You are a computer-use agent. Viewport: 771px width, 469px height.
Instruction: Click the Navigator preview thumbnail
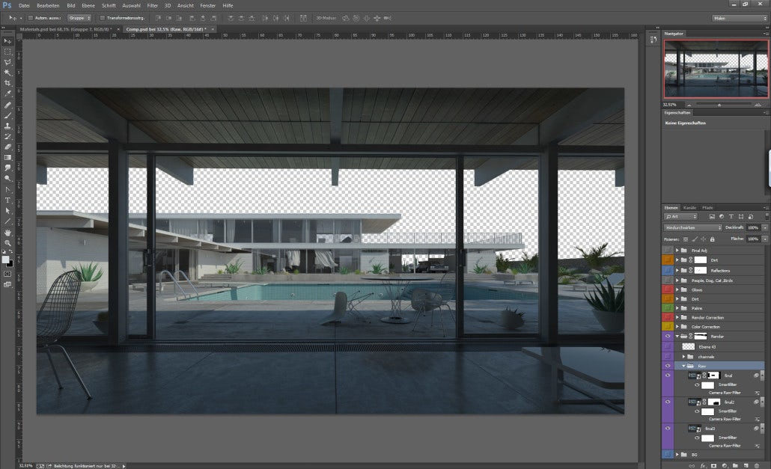pos(716,70)
